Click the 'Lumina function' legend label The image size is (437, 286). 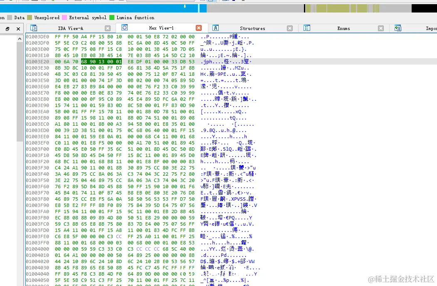(136, 17)
